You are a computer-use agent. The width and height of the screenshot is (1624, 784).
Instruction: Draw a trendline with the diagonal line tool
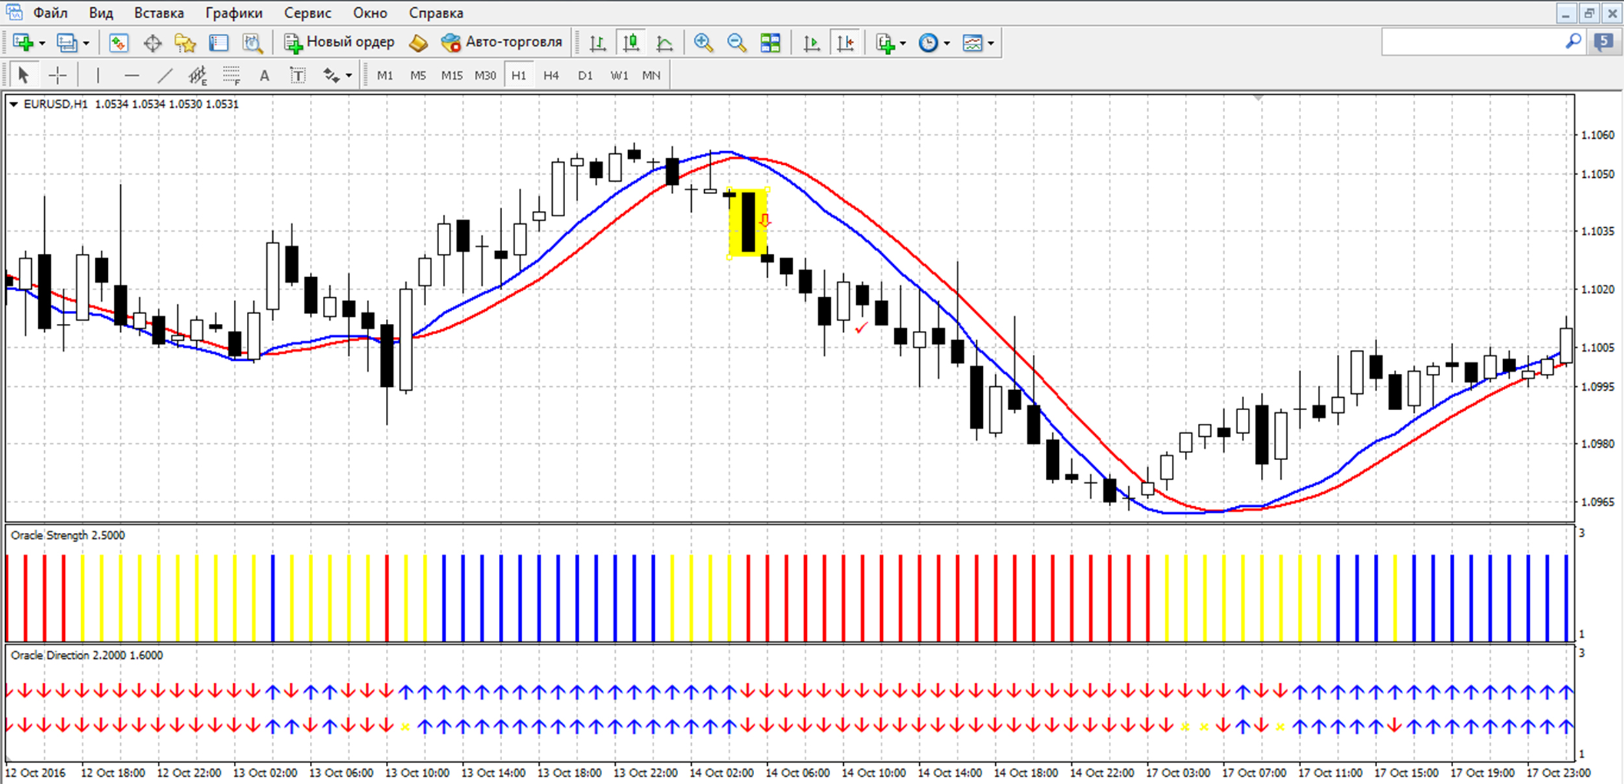tap(165, 76)
